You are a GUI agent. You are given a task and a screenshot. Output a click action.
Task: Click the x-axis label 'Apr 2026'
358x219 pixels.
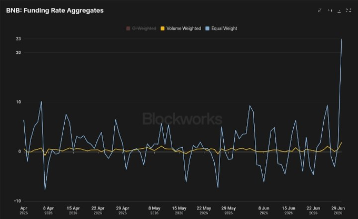(x=24, y=211)
